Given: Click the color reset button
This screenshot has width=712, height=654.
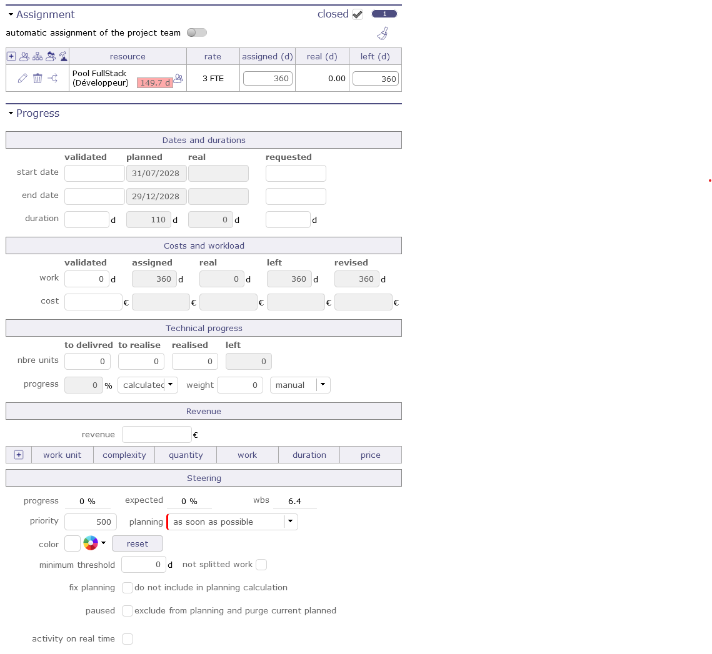Looking at the screenshot, I should click(x=138, y=543).
